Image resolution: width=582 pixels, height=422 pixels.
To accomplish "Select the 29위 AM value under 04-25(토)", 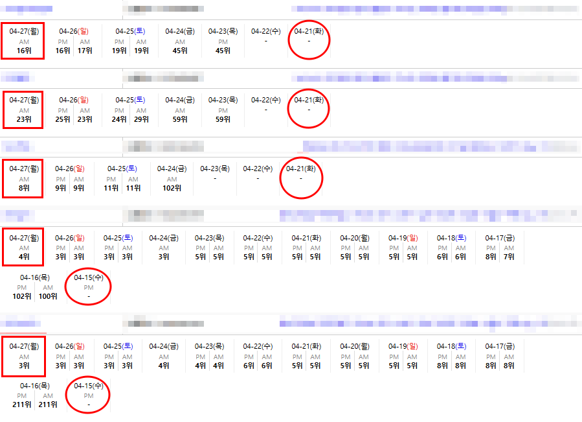I will (x=140, y=119).
